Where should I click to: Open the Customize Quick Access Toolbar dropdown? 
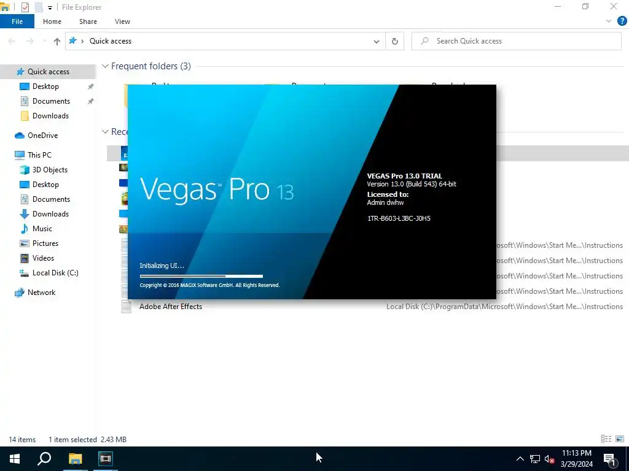[x=50, y=7]
